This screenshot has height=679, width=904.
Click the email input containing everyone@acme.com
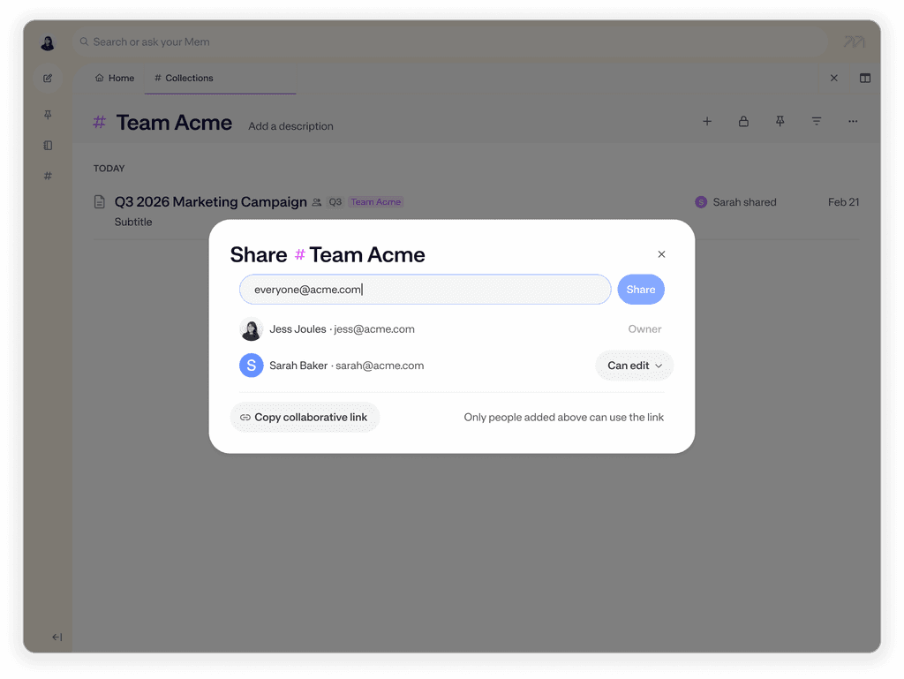pyautogui.click(x=425, y=290)
